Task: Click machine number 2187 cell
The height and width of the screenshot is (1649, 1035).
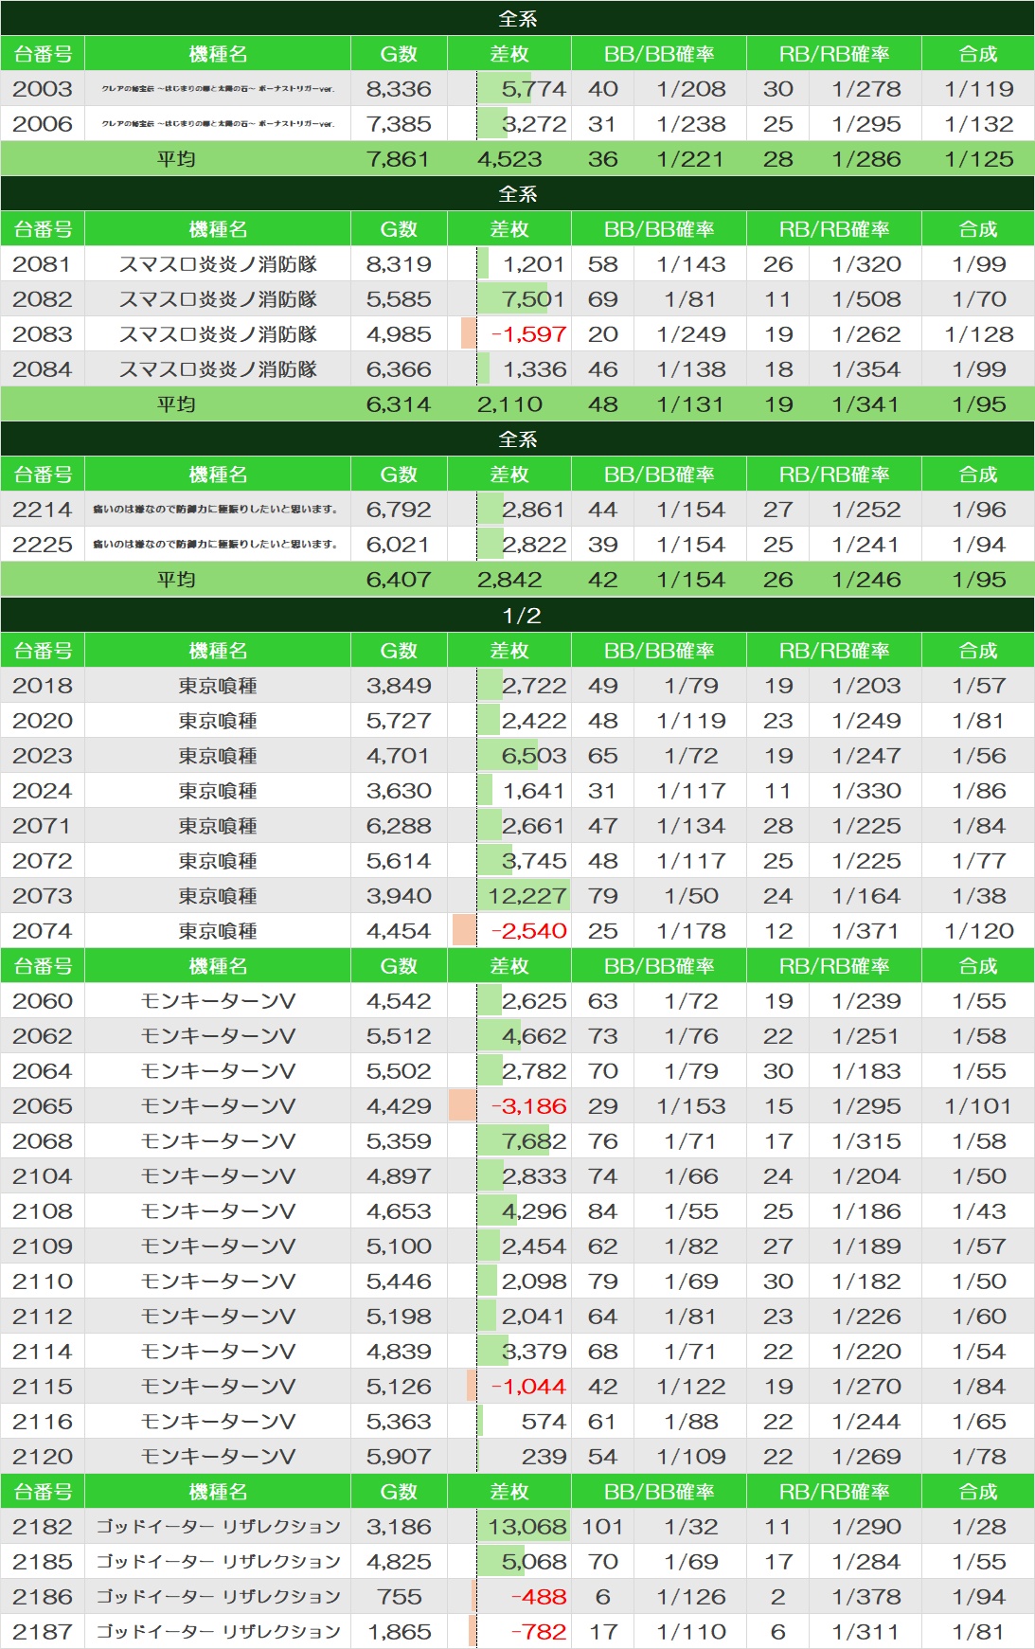Action: 43,1632
